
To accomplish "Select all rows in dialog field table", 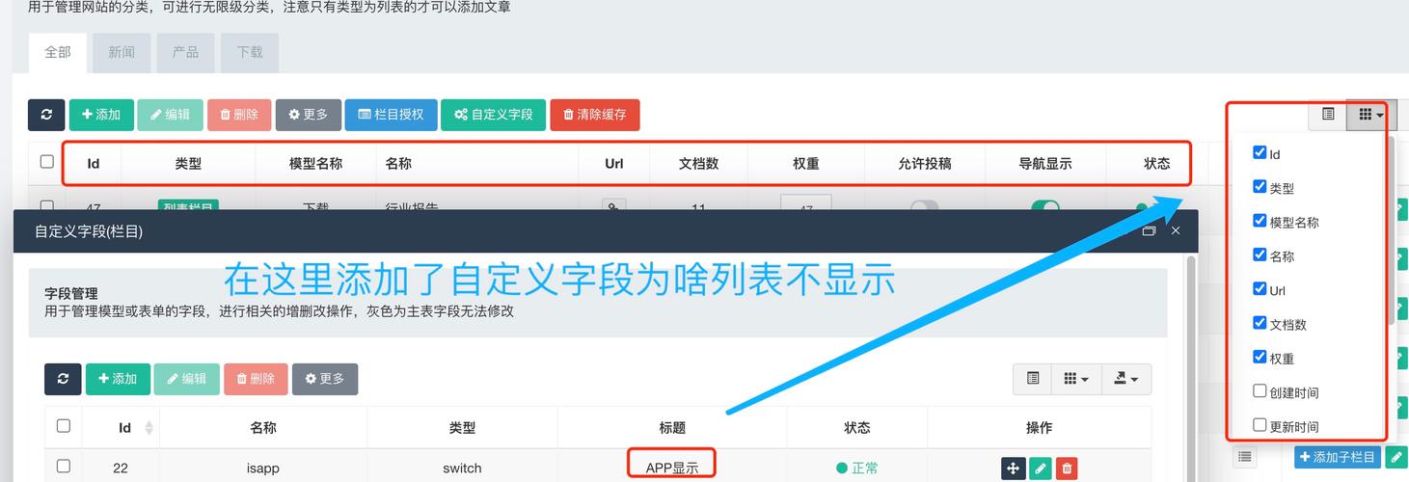I will click(x=64, y=425).
